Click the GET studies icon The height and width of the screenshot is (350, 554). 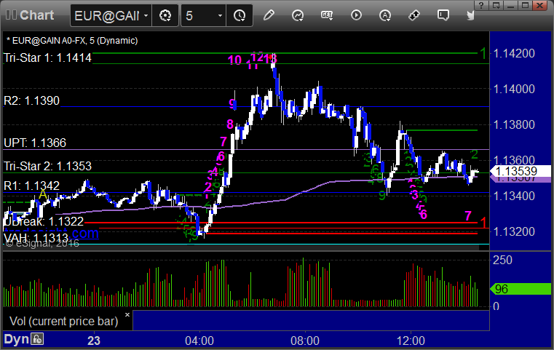click(327, 15)
